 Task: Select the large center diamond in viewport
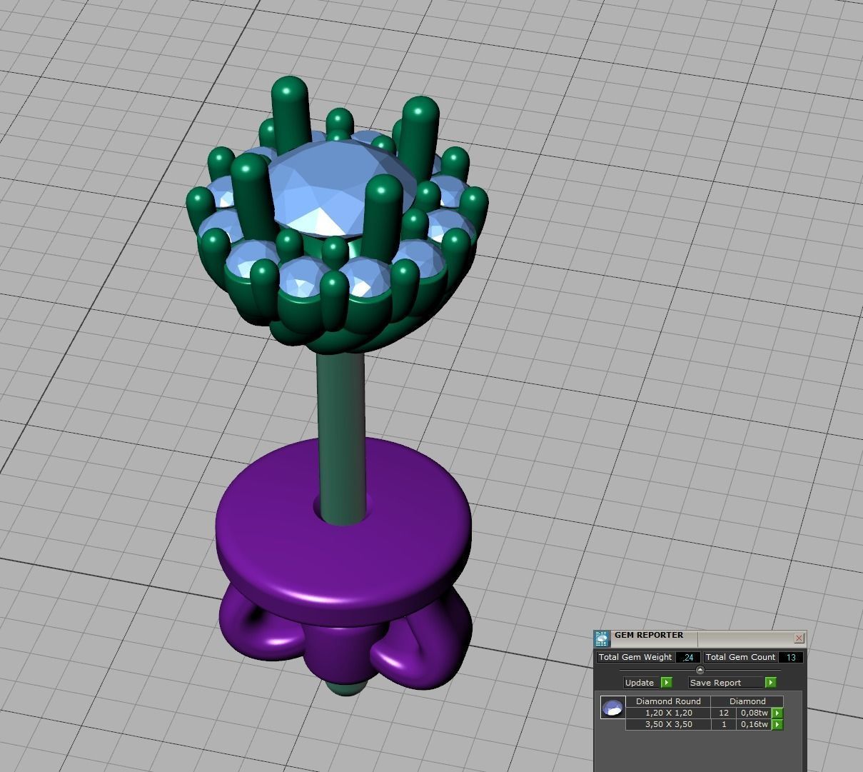[x=334, y=187]
